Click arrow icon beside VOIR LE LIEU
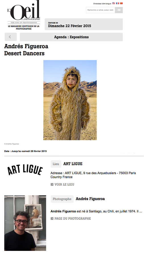The height and width of the screenshot is (254, 144). click(x=52, y=184)
